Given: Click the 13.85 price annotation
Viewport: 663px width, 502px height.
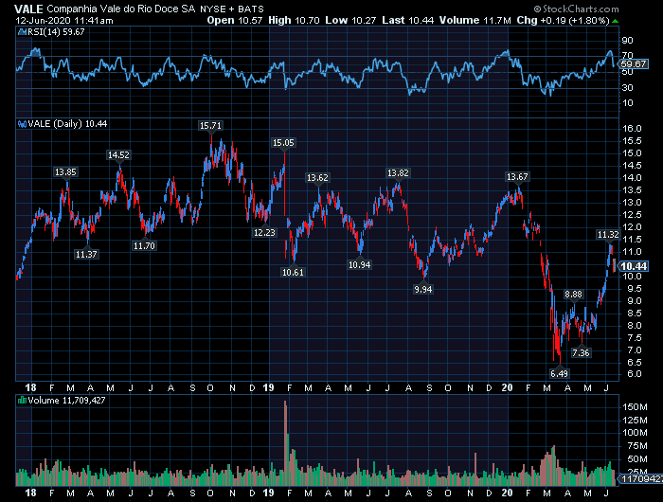Looking at the screenshot, I should (65, 172).
